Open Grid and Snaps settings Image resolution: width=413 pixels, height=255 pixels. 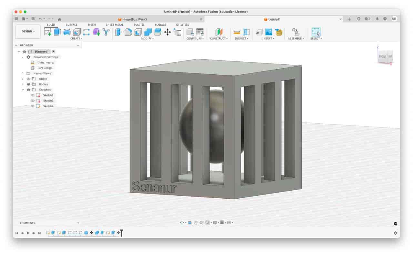[222, 222]
